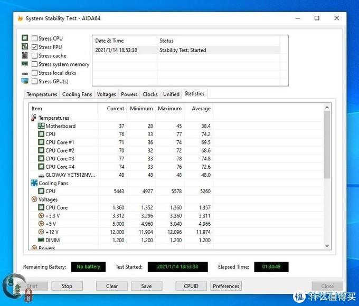
Task: Click the CPU Core #3 row icon
Action: point(41,158)
